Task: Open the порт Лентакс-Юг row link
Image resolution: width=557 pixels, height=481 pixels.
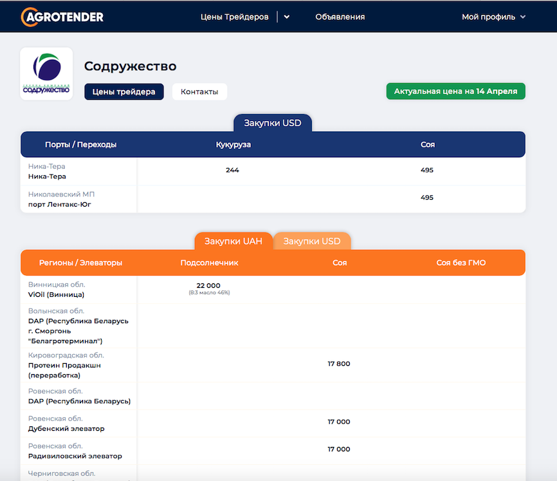Action: pyautogui.click(x=60, y=205)
